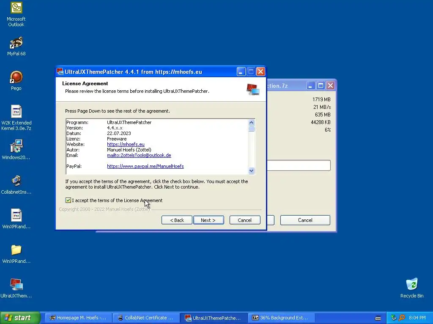Screen dimensions: 433x324
Task: Click '44288 KB' value in extraction window
Action: [x=321, y=122]
